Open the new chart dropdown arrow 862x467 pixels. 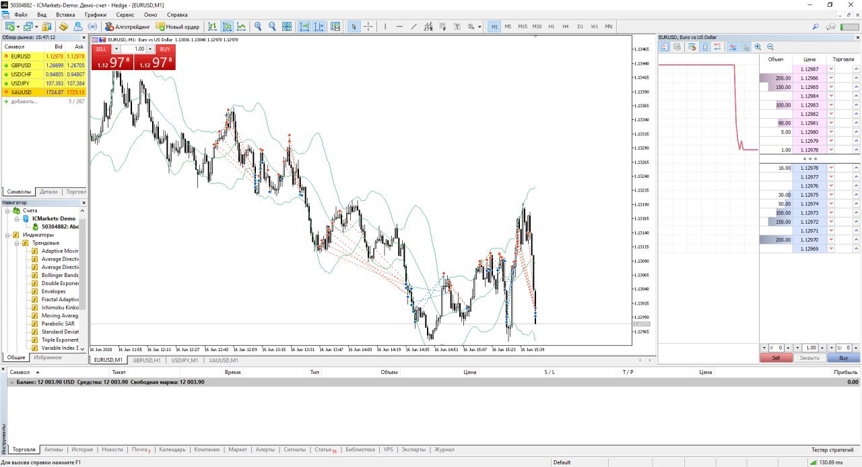point(18,27)
